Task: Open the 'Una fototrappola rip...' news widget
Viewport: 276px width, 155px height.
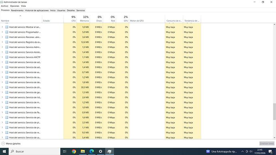Action: coord(222,151)
